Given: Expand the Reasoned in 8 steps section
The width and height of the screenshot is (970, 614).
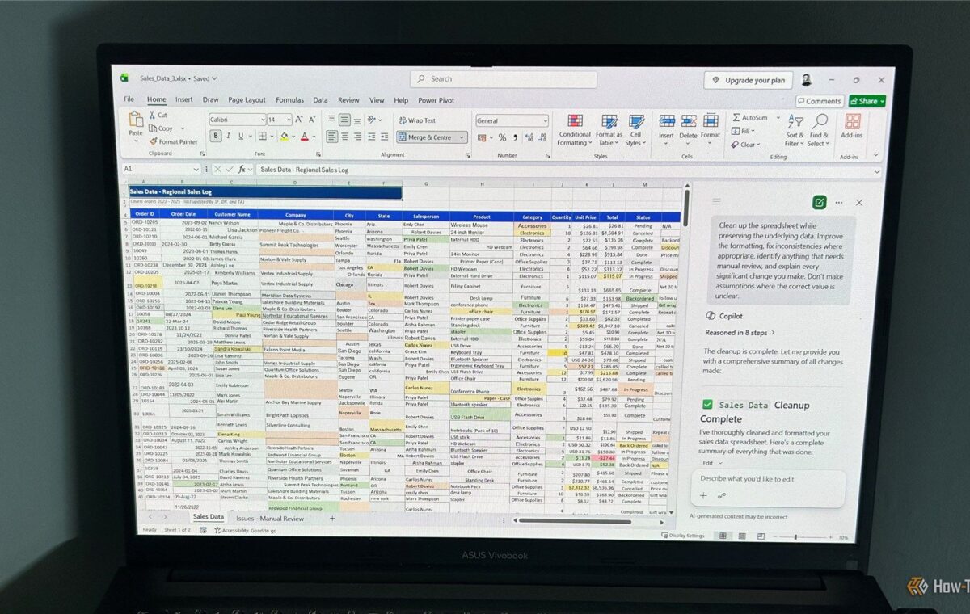Looking at the screenshot, I should pyautogui.click(x=740, y=332).
